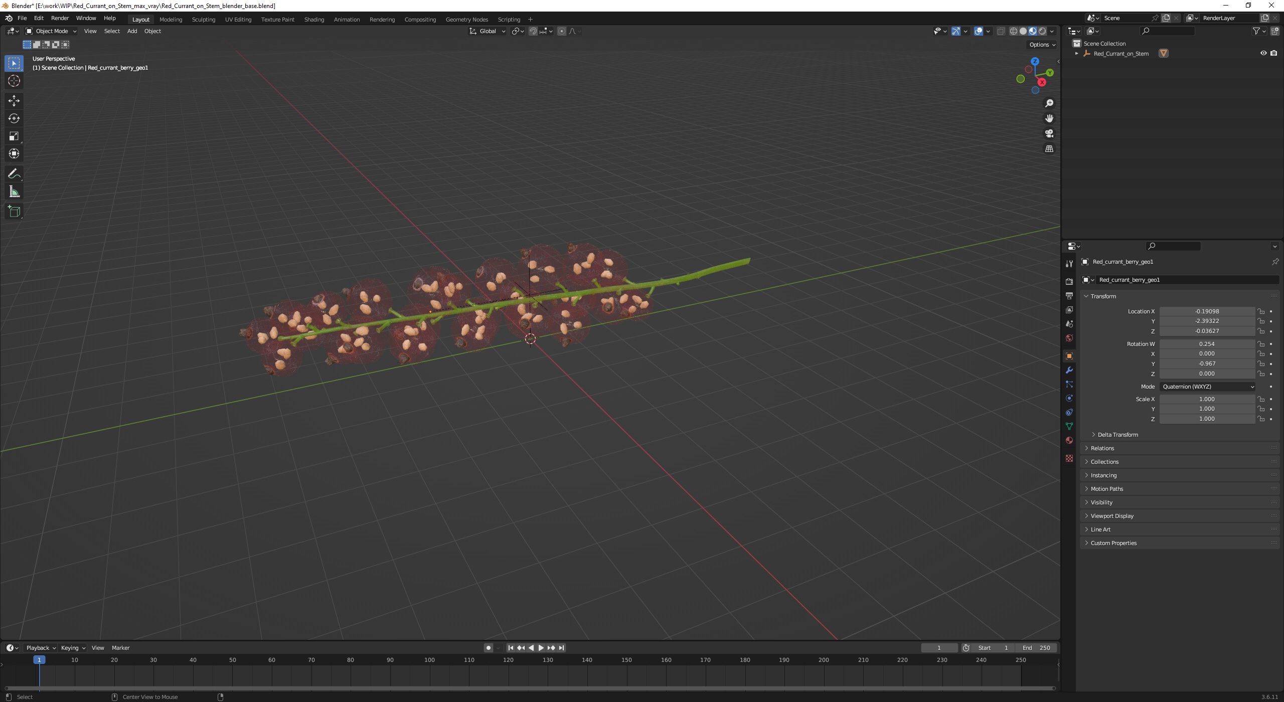Open Scene properties tab

point(1069,324)
